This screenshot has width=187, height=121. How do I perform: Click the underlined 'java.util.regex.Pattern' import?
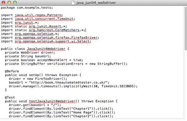[38, 15]
